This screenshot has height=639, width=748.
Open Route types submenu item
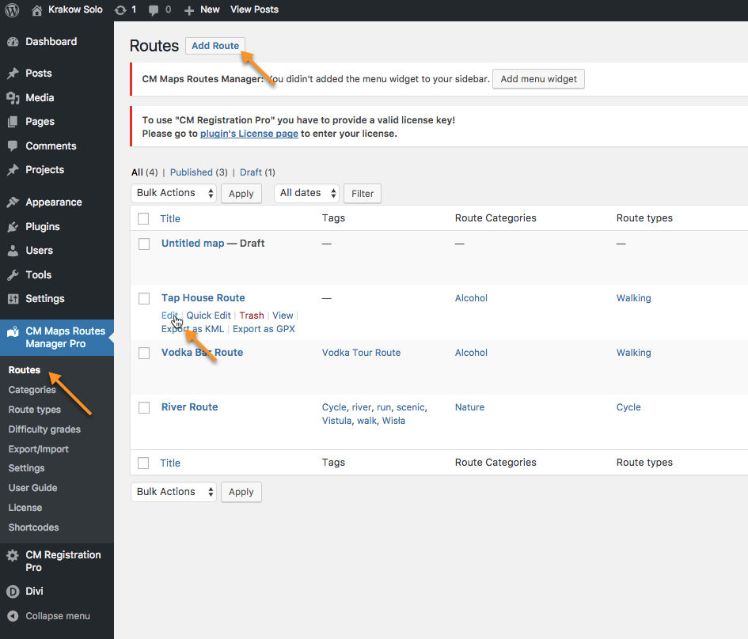click(x=34, y=410)
